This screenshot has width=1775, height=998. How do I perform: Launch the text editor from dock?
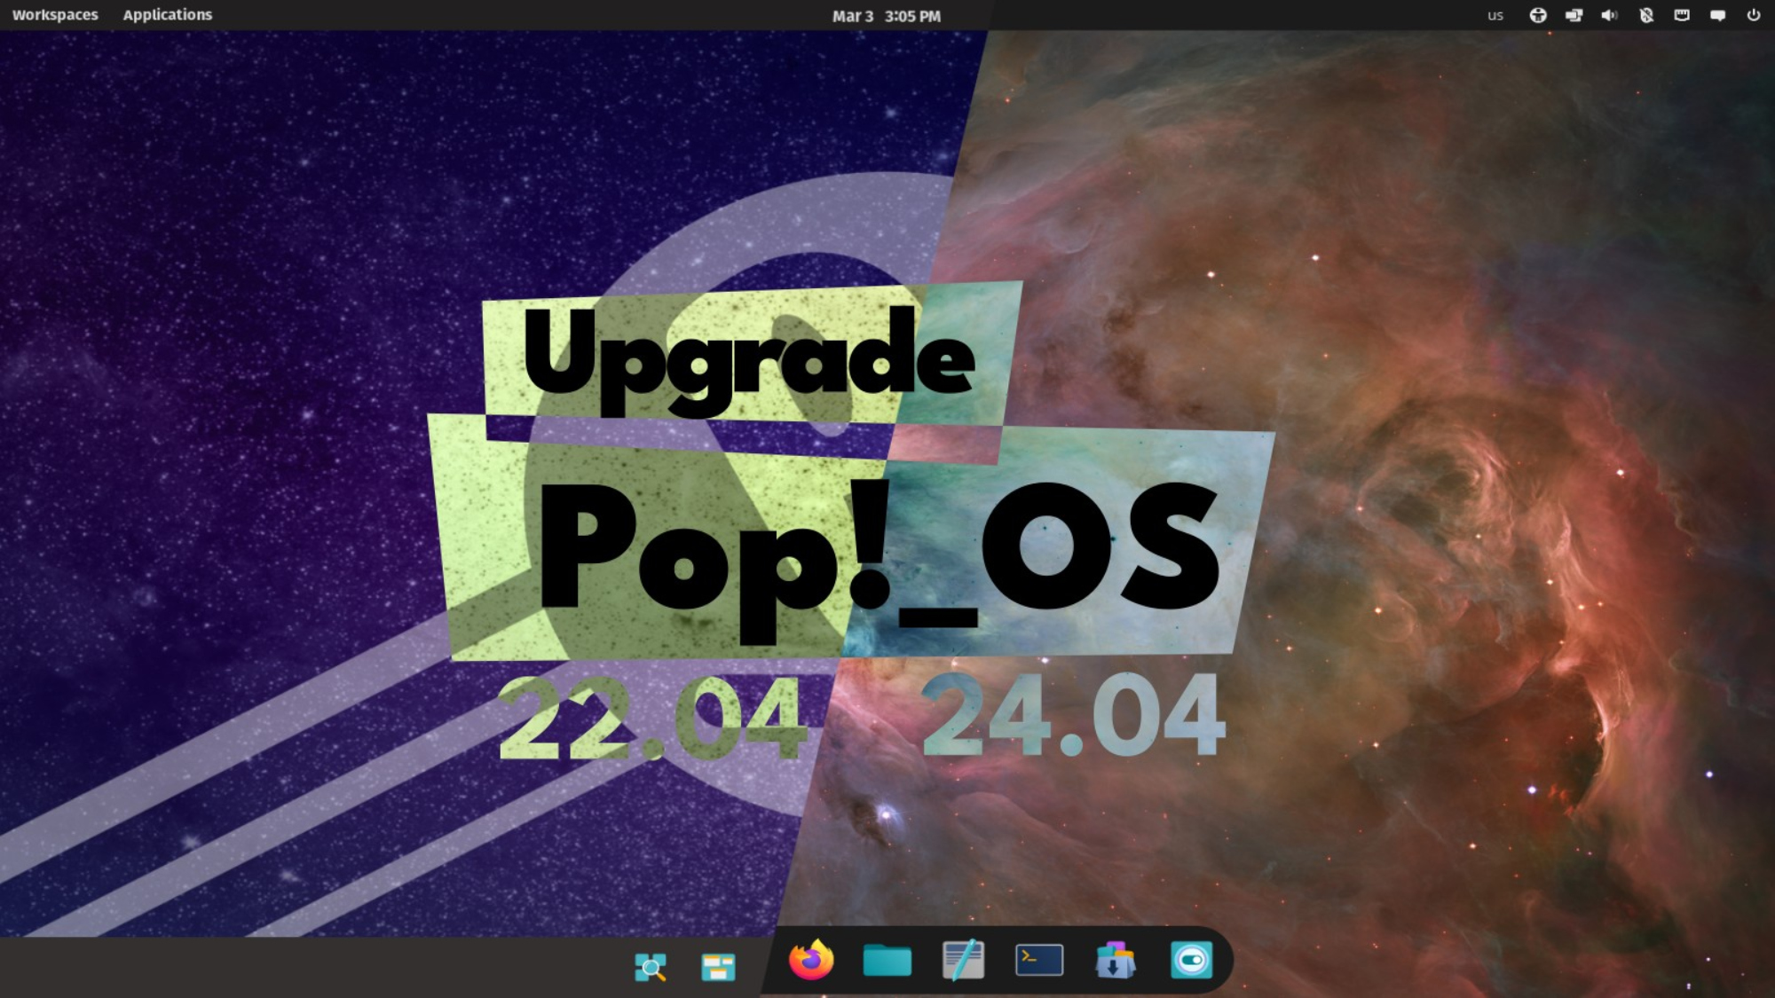point(963,961)
